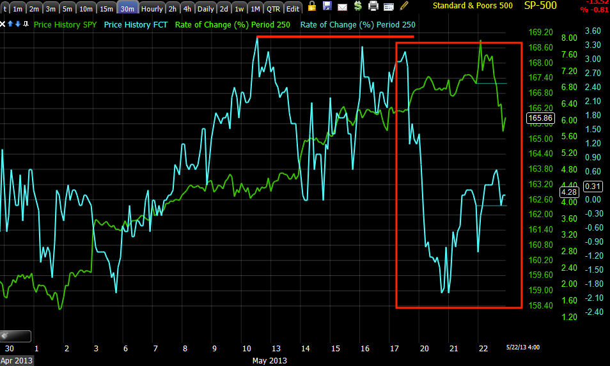Select the 2h timeframe tab

[x=173, y=8]
